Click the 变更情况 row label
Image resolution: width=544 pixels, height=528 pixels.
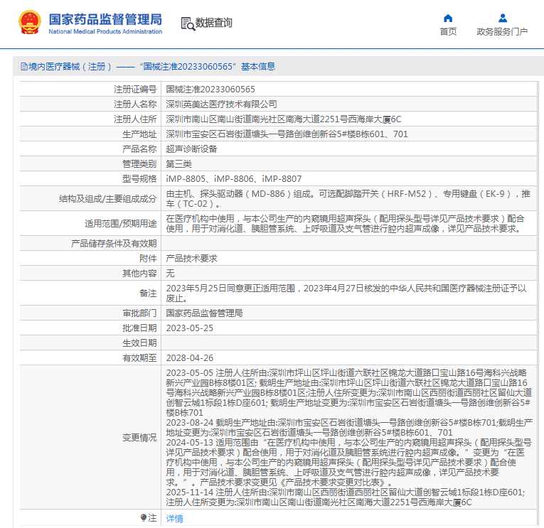pos(139,438)
